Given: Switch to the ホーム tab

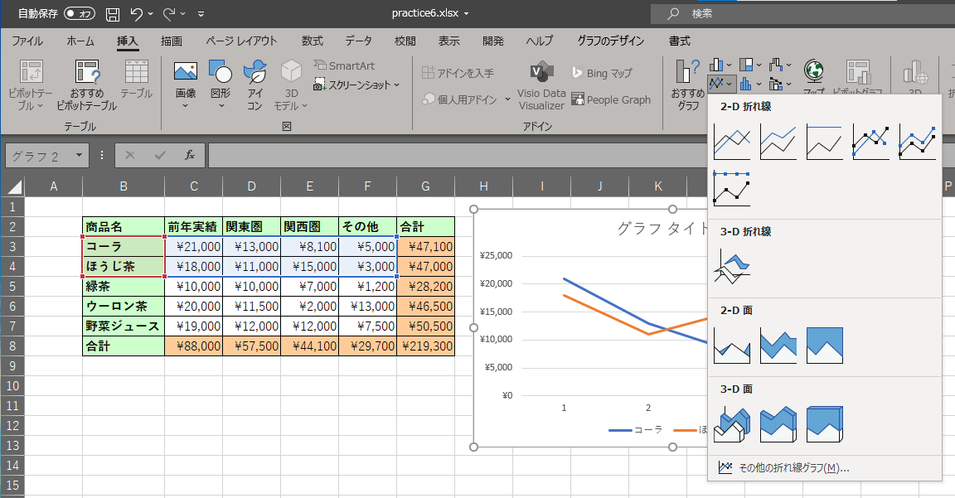Looking at the screenshot, I should point(80,41).
